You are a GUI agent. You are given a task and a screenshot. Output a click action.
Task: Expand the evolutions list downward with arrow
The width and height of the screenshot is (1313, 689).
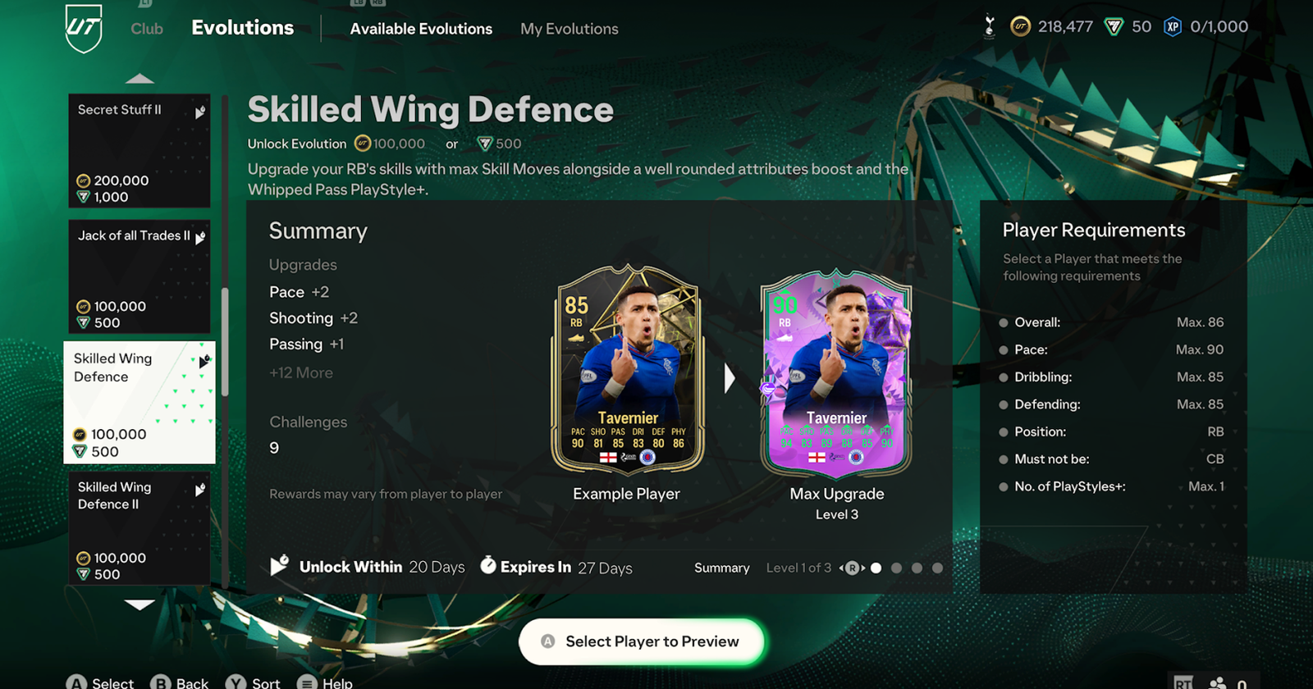tap(140, 605)
